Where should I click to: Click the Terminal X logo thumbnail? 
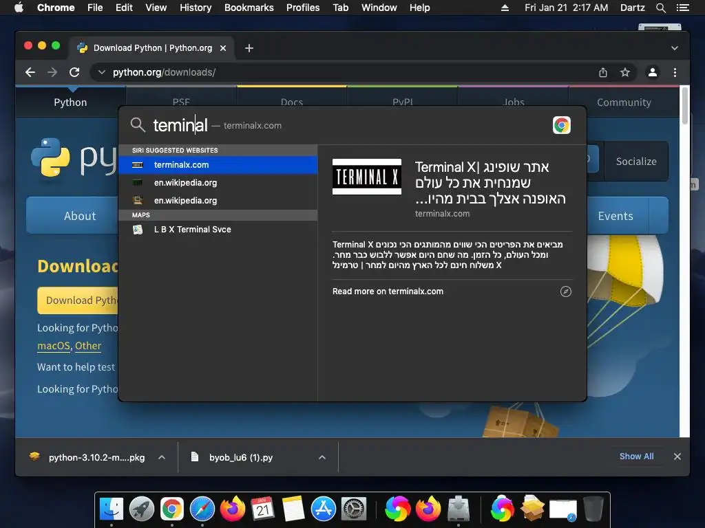[367, 177]
